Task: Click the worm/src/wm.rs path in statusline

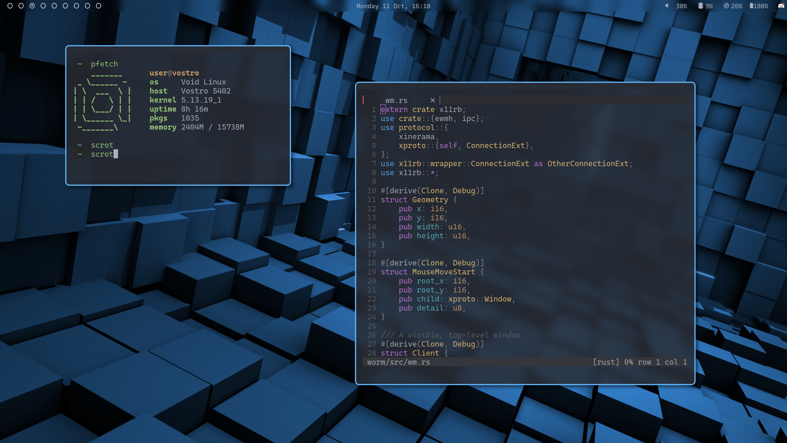Action: click(x=398, y=362)
